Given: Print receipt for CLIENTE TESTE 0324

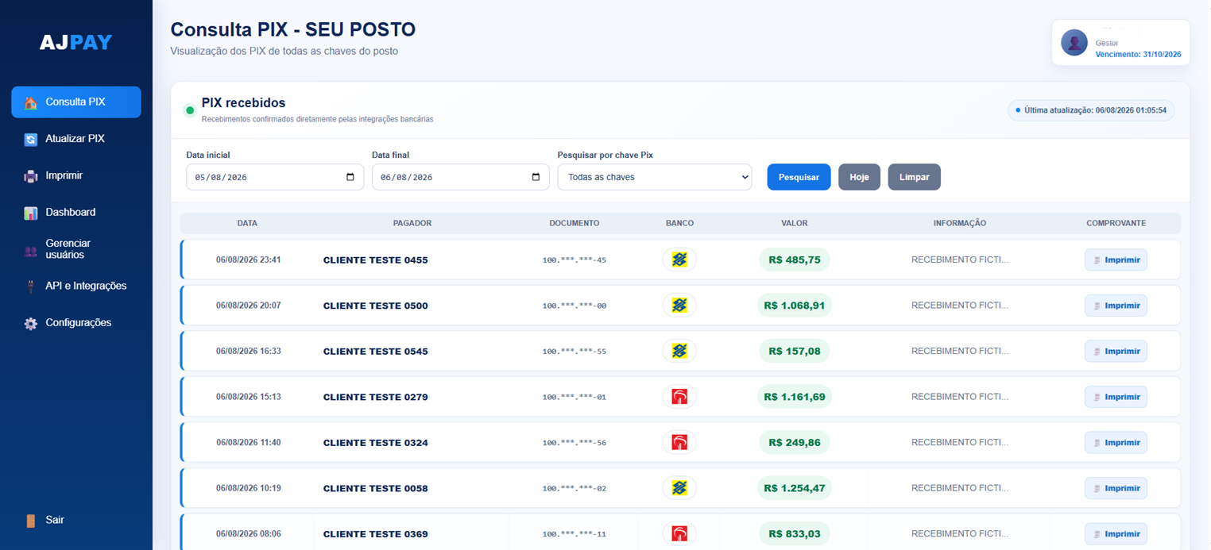Looking at the screenshot, I should pos(1116,442).
